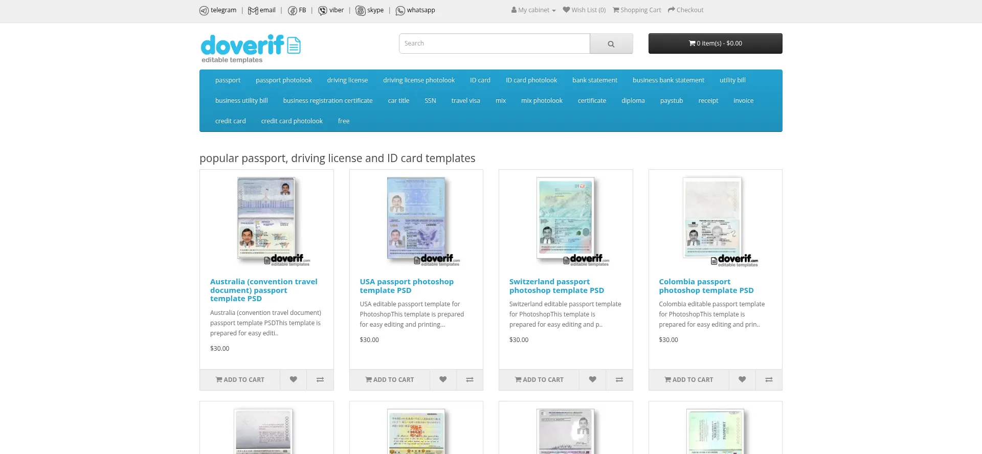982x454 pixels.
Task: Open the utility bill menu category
Action: tap(732, 80)
